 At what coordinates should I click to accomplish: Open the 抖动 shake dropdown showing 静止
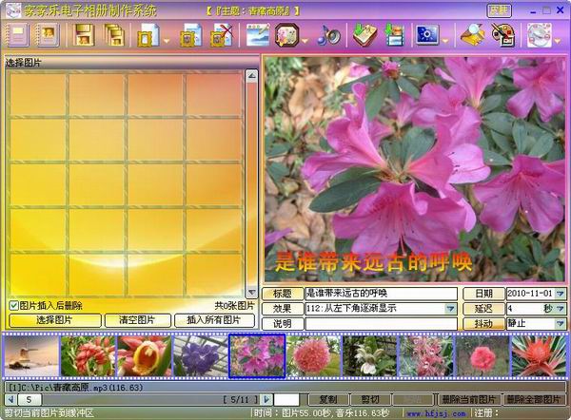(561, 323)
